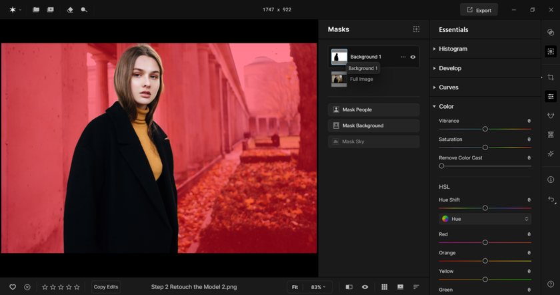Viewport: 560px width, 295px height.
Task: Mark photo as favorite with heart
Action: (x=13, y=287)
